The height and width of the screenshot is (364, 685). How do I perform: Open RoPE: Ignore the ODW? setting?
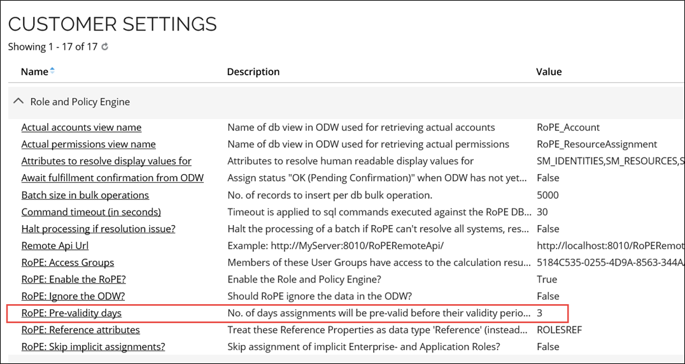[73, 296]
